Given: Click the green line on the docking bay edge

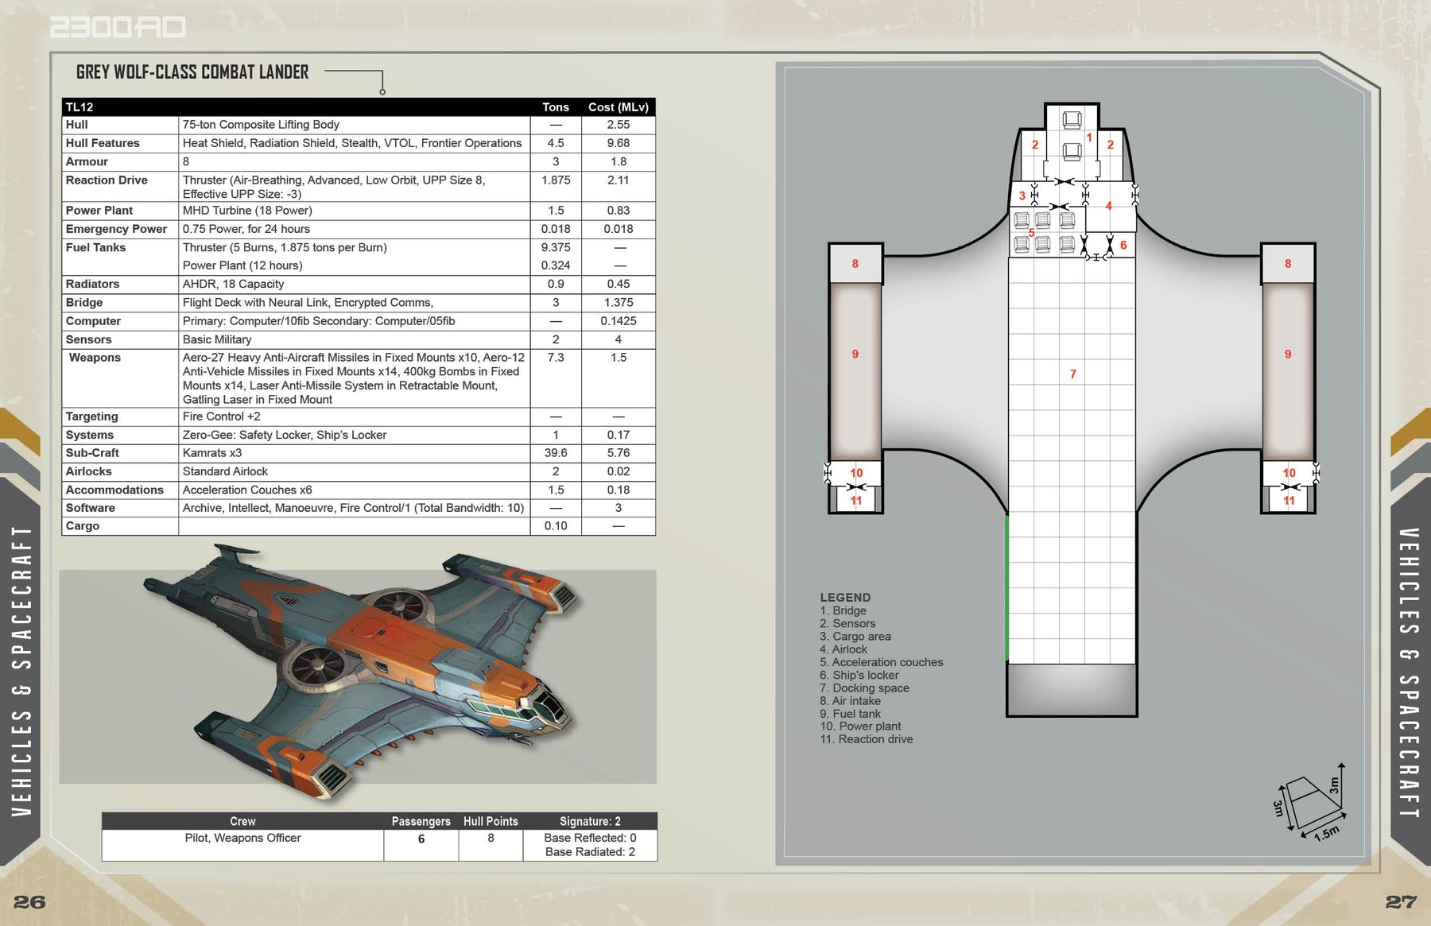Looking at the screenshot, I should click(1007, 588).
